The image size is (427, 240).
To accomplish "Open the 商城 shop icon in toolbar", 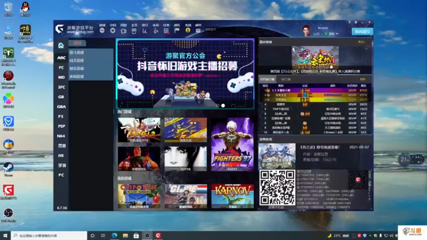I will click(102, 30).
